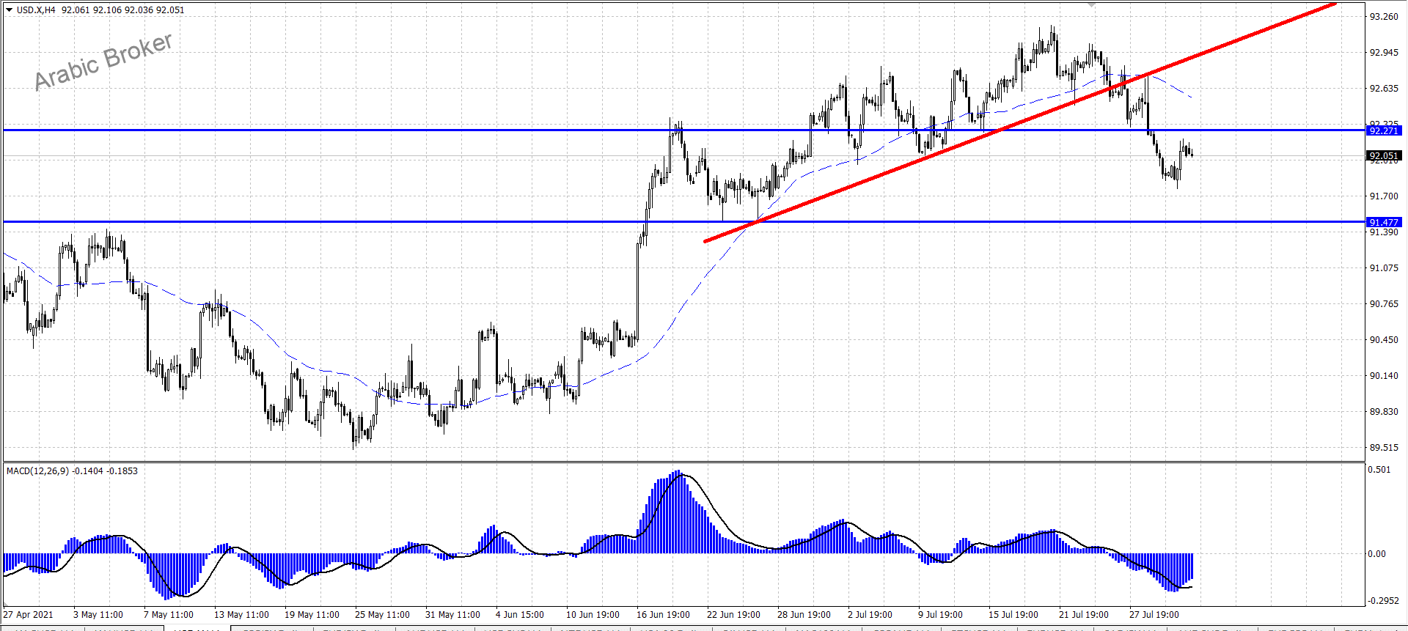Click the 90.140 price axis label
Screen dimensions: 1408x631
pyautogui.click(x=1384, y=376)
